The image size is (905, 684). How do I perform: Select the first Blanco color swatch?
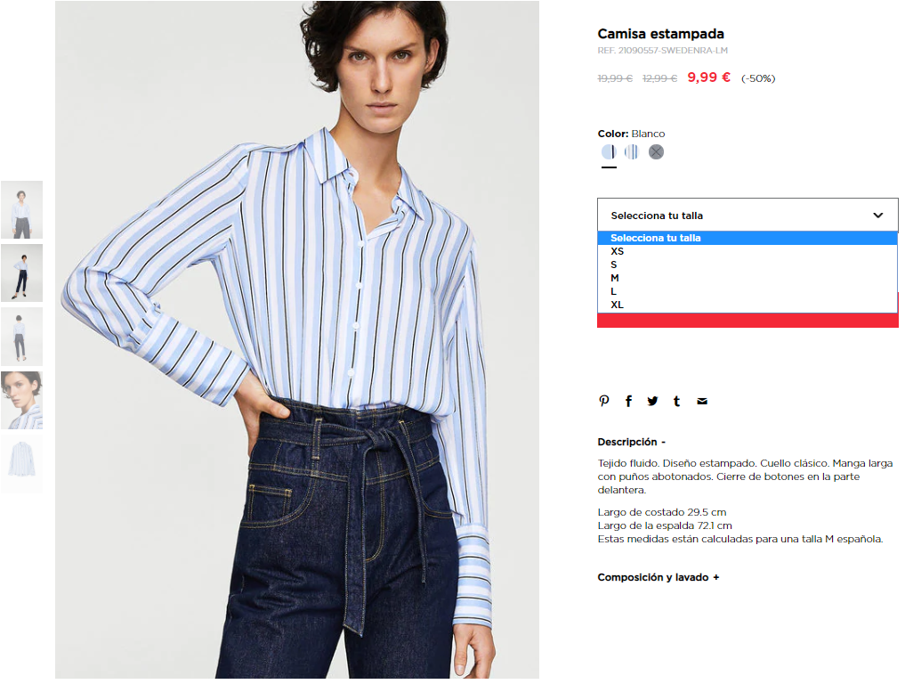[609, 152]
